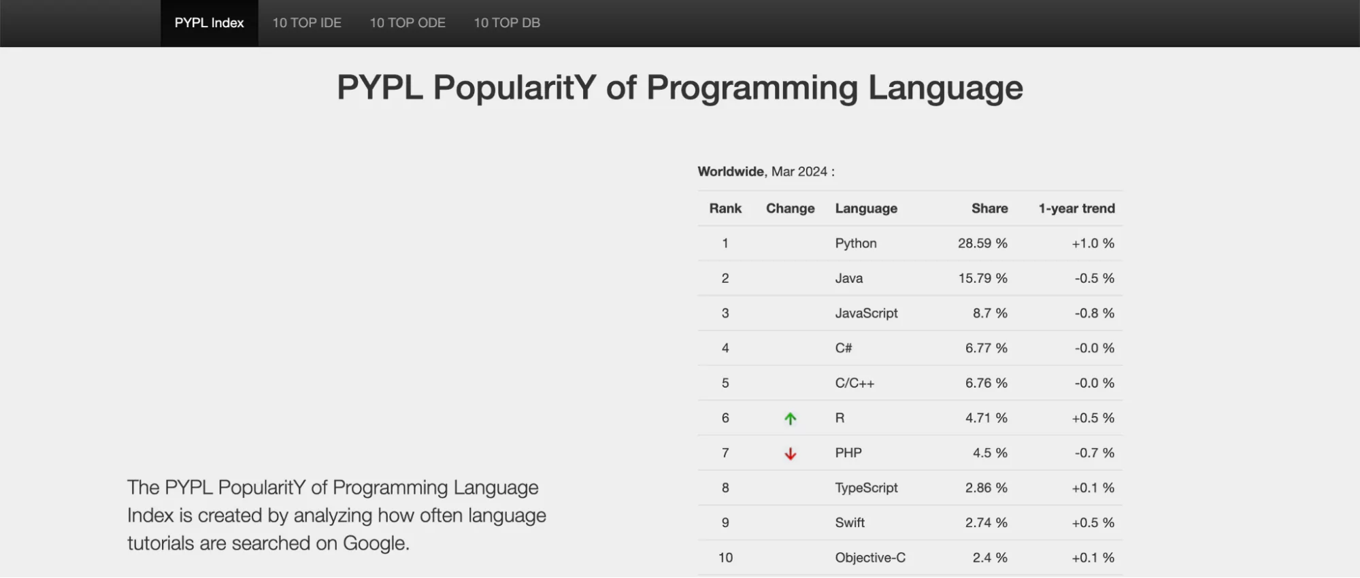Screen dimensions: 1360x578
Task: Click JavaScript's trend value -0.8 %
Action: [x=1094, y=313]
